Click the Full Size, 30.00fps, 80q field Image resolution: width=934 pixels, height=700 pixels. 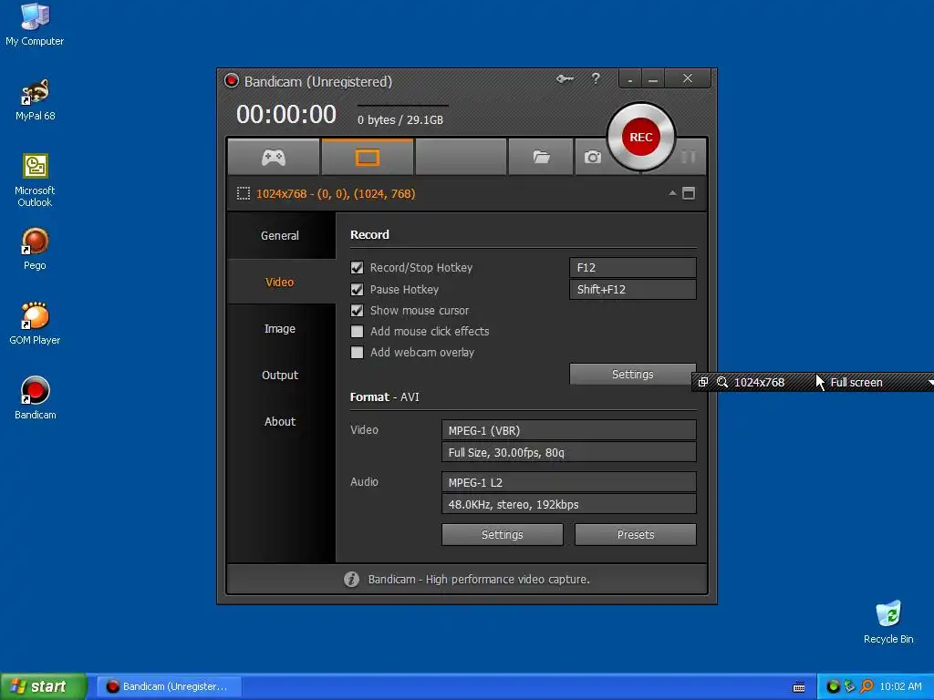coord(569,452)
